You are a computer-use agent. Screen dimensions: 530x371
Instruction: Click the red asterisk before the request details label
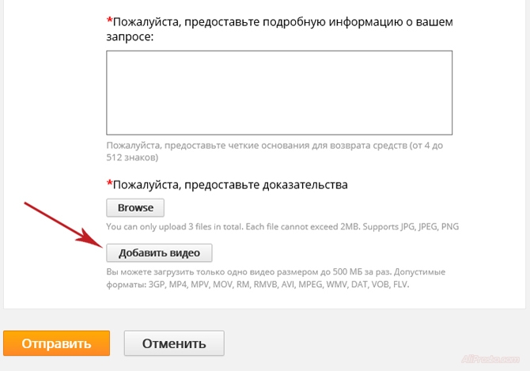tap(109, 20)
